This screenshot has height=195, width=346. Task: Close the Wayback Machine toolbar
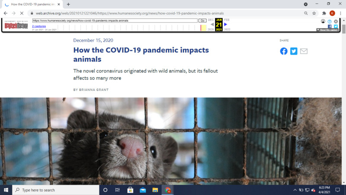(336, 21)
